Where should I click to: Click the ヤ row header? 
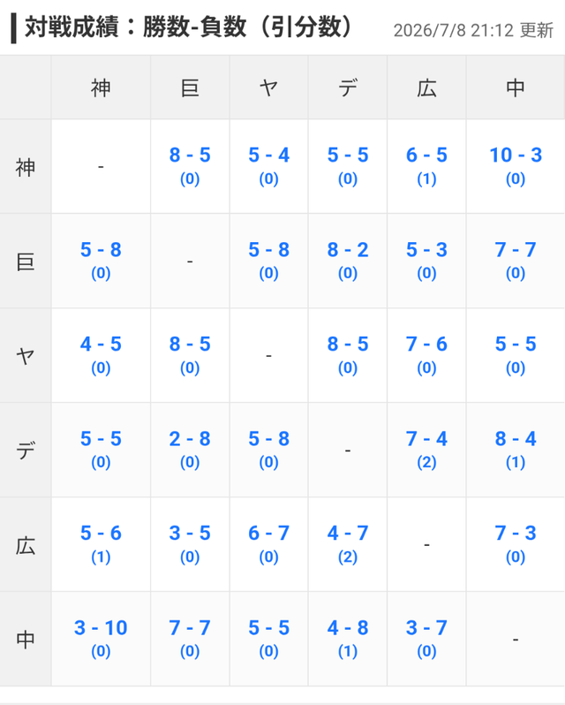(x=26, y=355)
